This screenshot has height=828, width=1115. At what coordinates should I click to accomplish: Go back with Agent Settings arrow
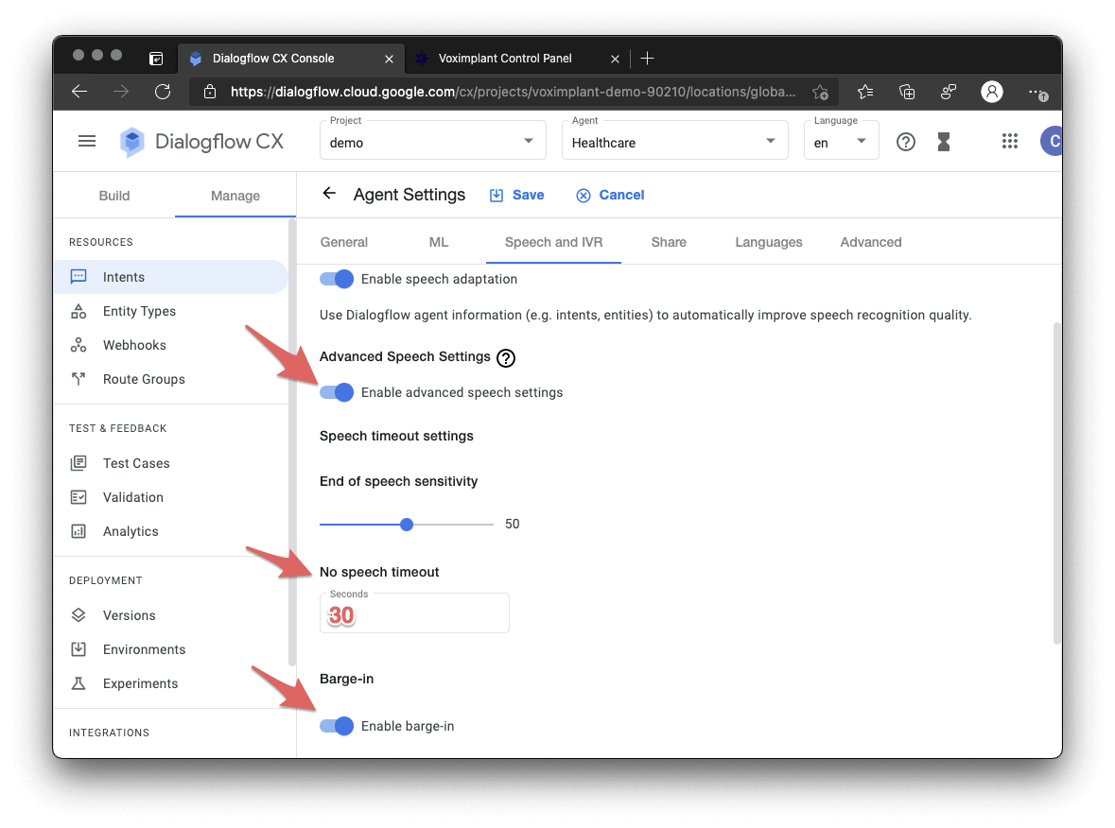328,194
